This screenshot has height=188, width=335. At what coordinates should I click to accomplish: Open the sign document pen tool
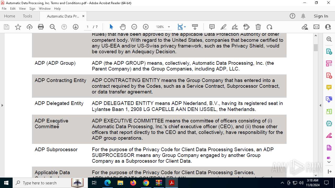pos(235,27)
